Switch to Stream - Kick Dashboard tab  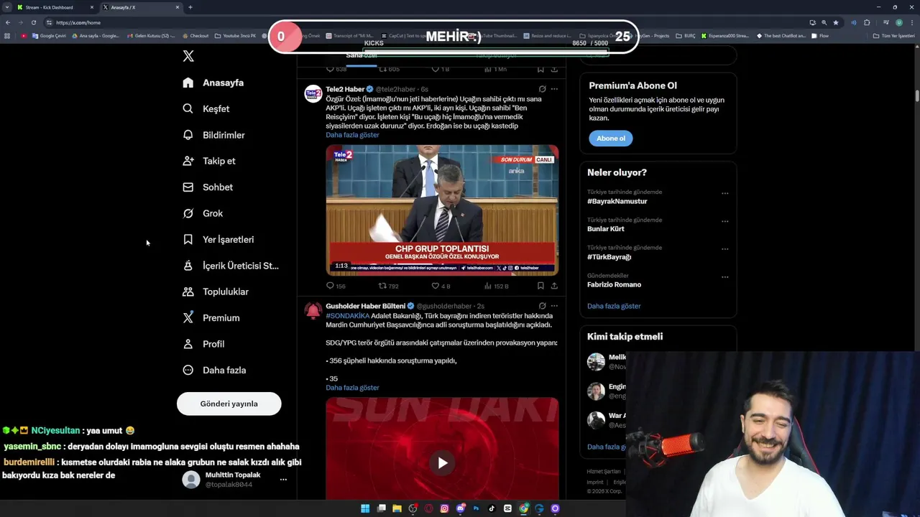(x=56, y=7)
